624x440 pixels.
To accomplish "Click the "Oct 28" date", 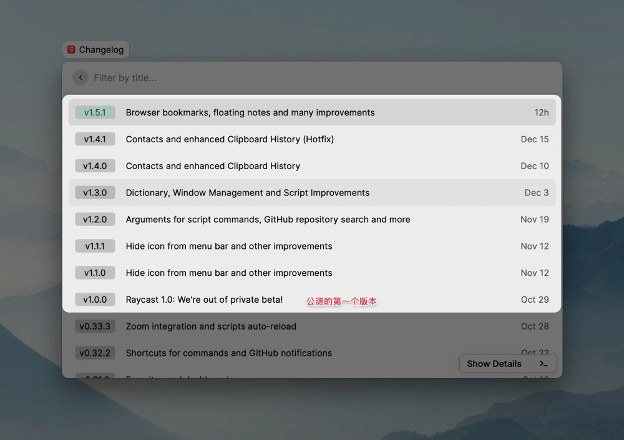I will pyautogui.click(x=535, y=326).
